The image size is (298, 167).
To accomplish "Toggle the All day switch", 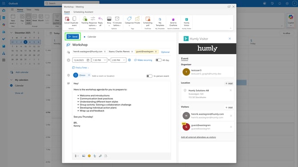I will point(158,60).
